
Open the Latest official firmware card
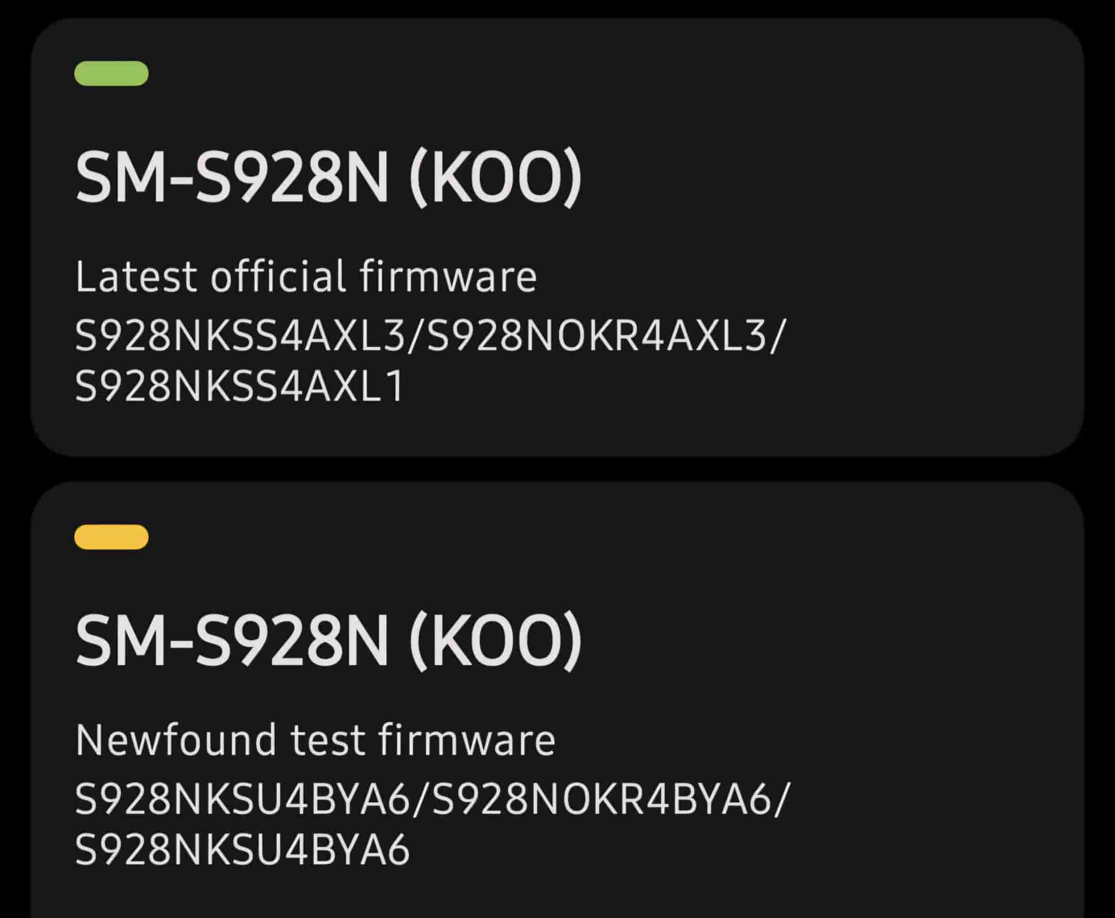(x=556, y=238)
